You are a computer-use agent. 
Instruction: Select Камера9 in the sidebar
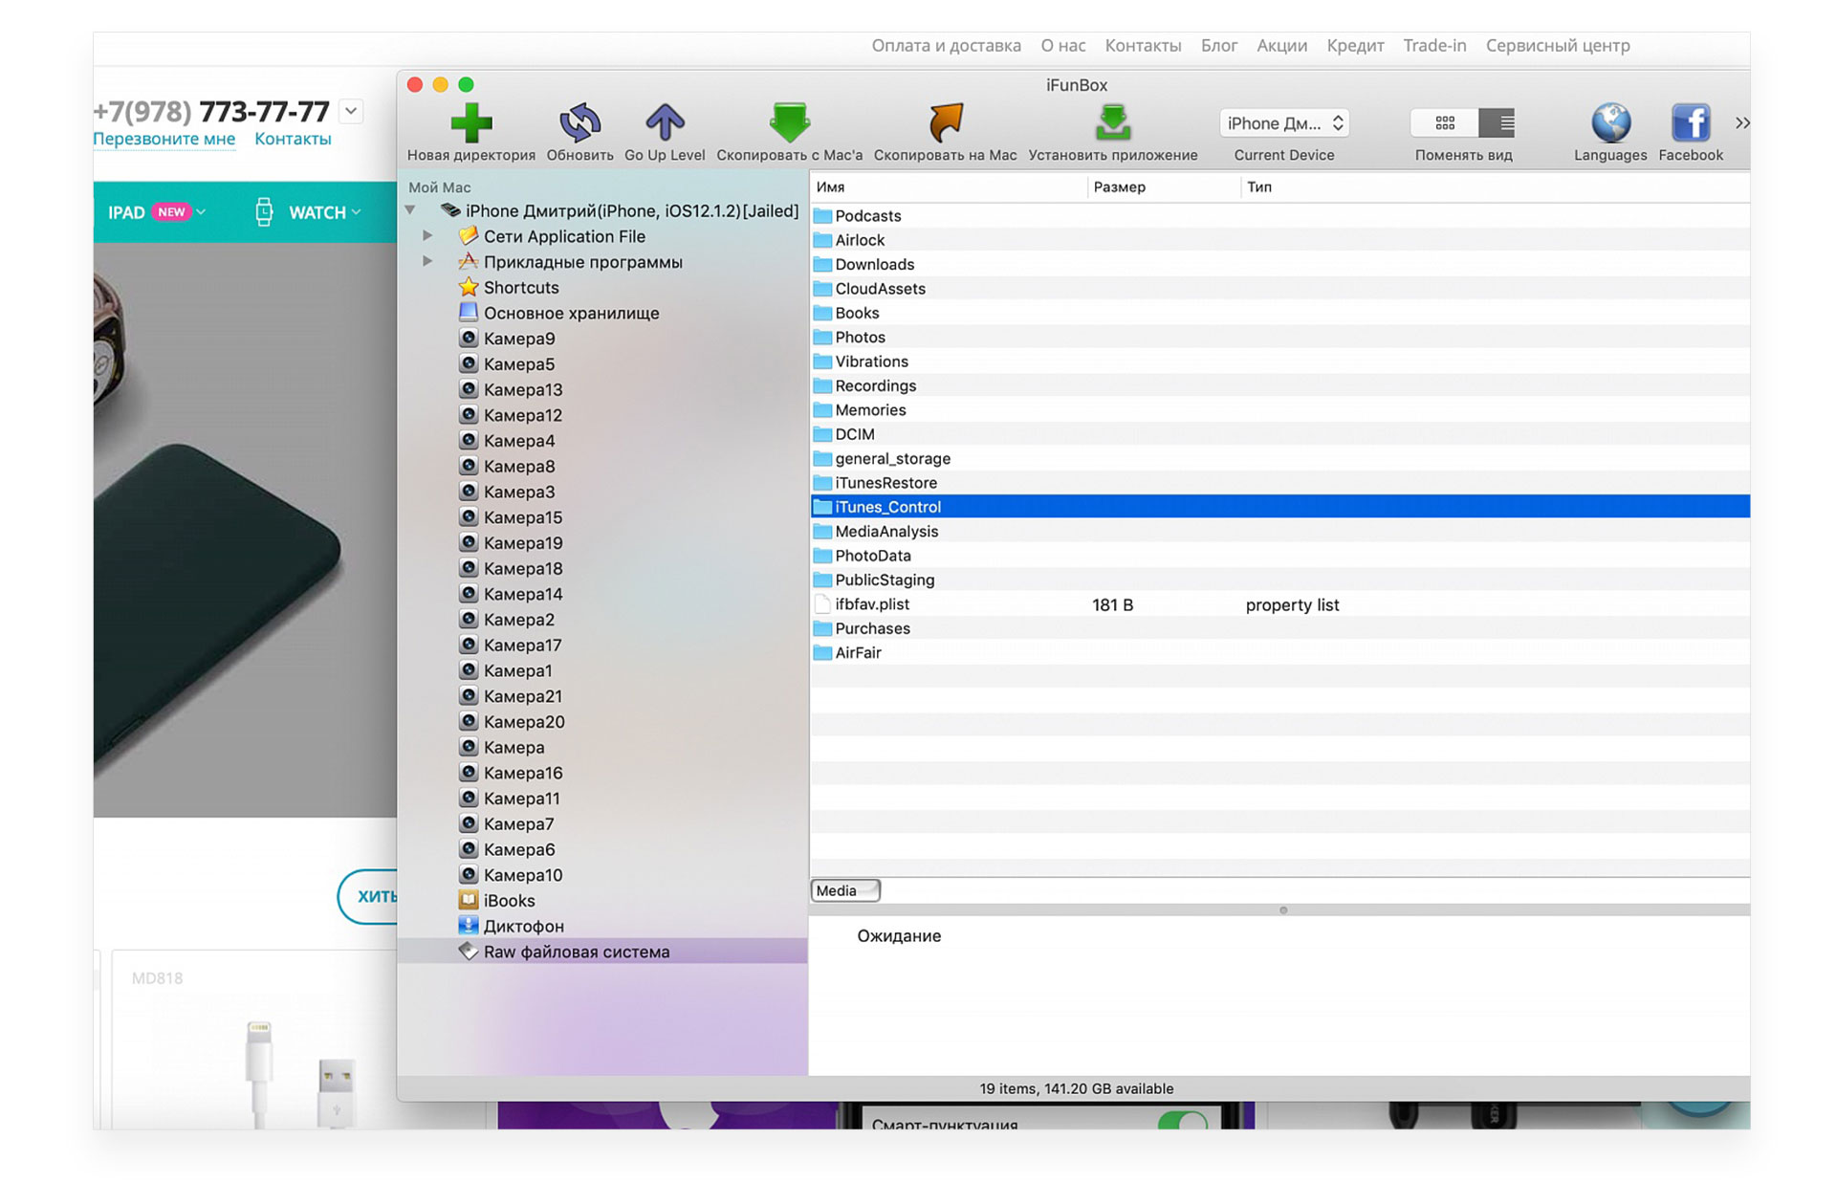click(x=518, y=339)
